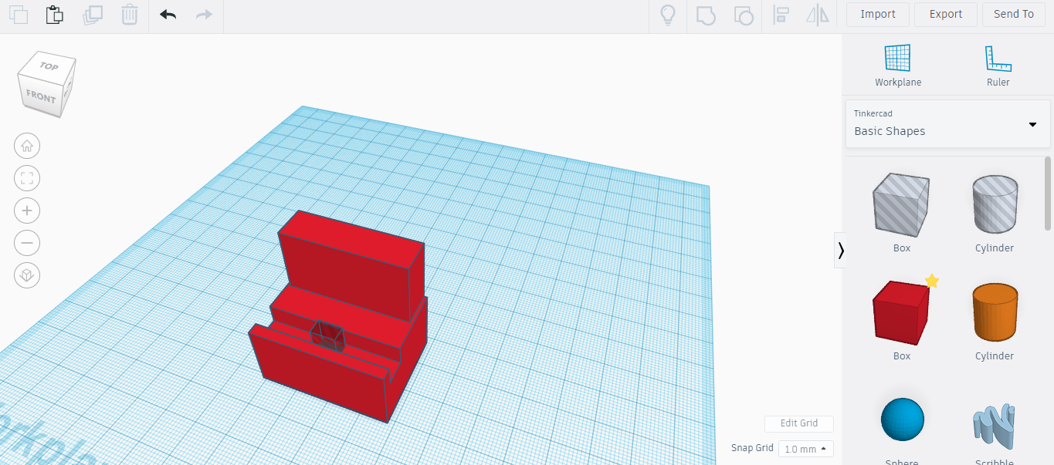1054x465 pixels.
Task: Select the Workplane tool
Action: (898, 66)
